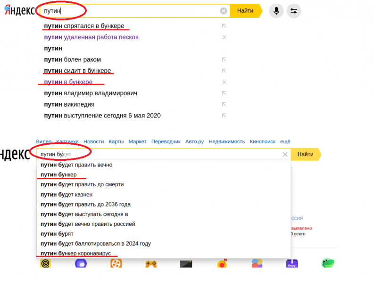Screen dimensions: 374x283
Task: Click the lower partial Яндекс logo
Action: (x=15, y=154)
